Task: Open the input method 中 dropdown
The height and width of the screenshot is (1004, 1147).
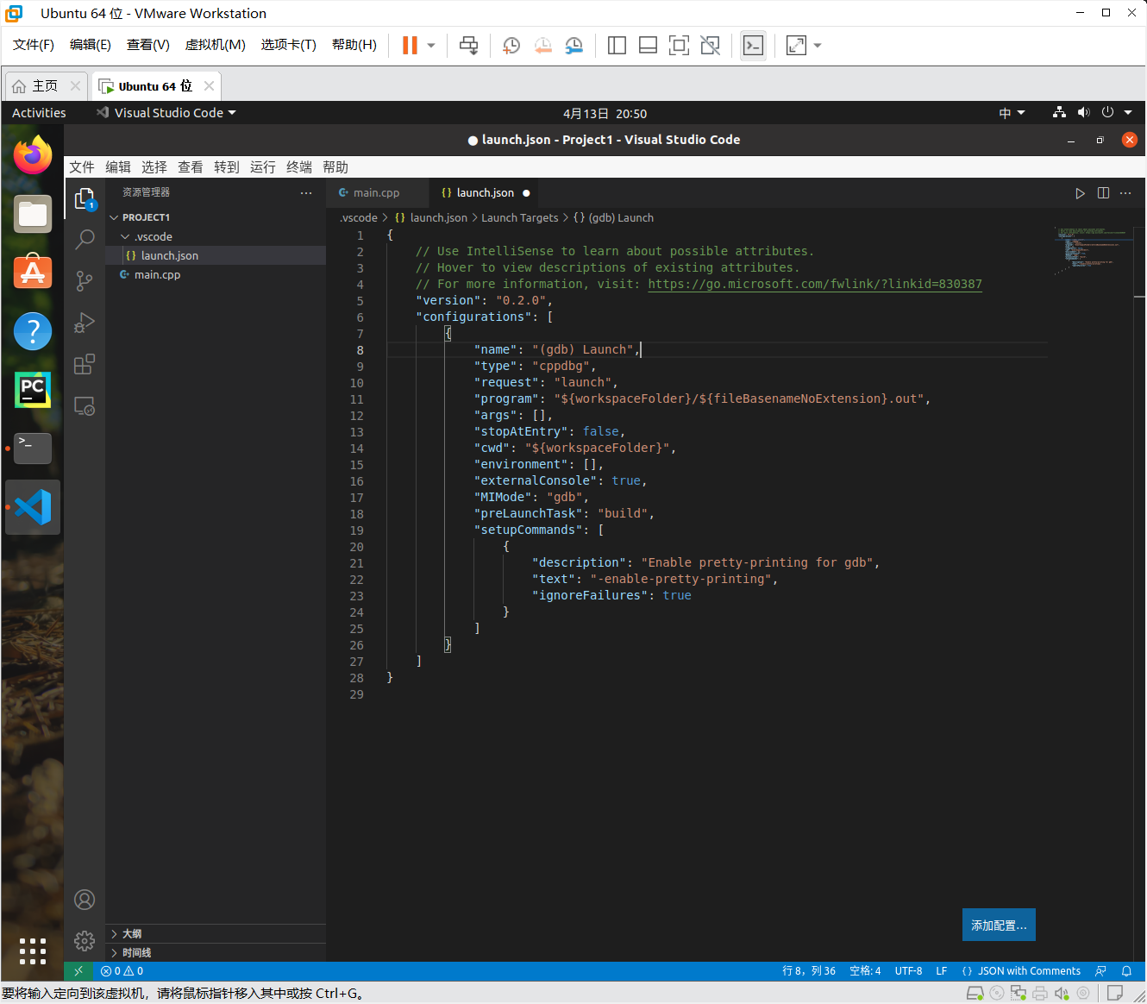Action: click(1012, 113)
